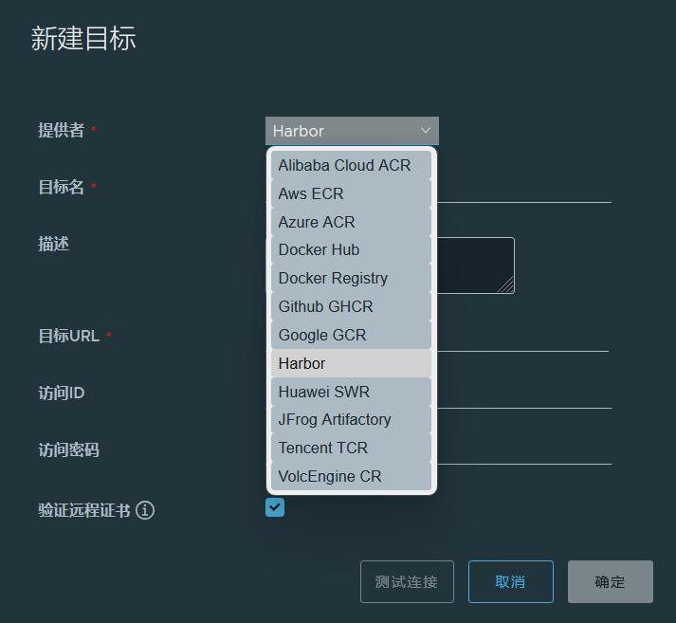Toggle the 验证远程证书 checkbox

[275, 507]
